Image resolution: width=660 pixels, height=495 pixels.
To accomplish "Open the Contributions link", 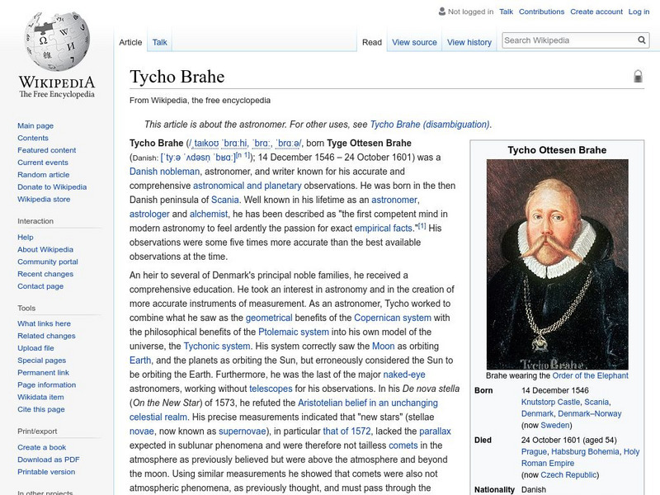I will (541, 12).
